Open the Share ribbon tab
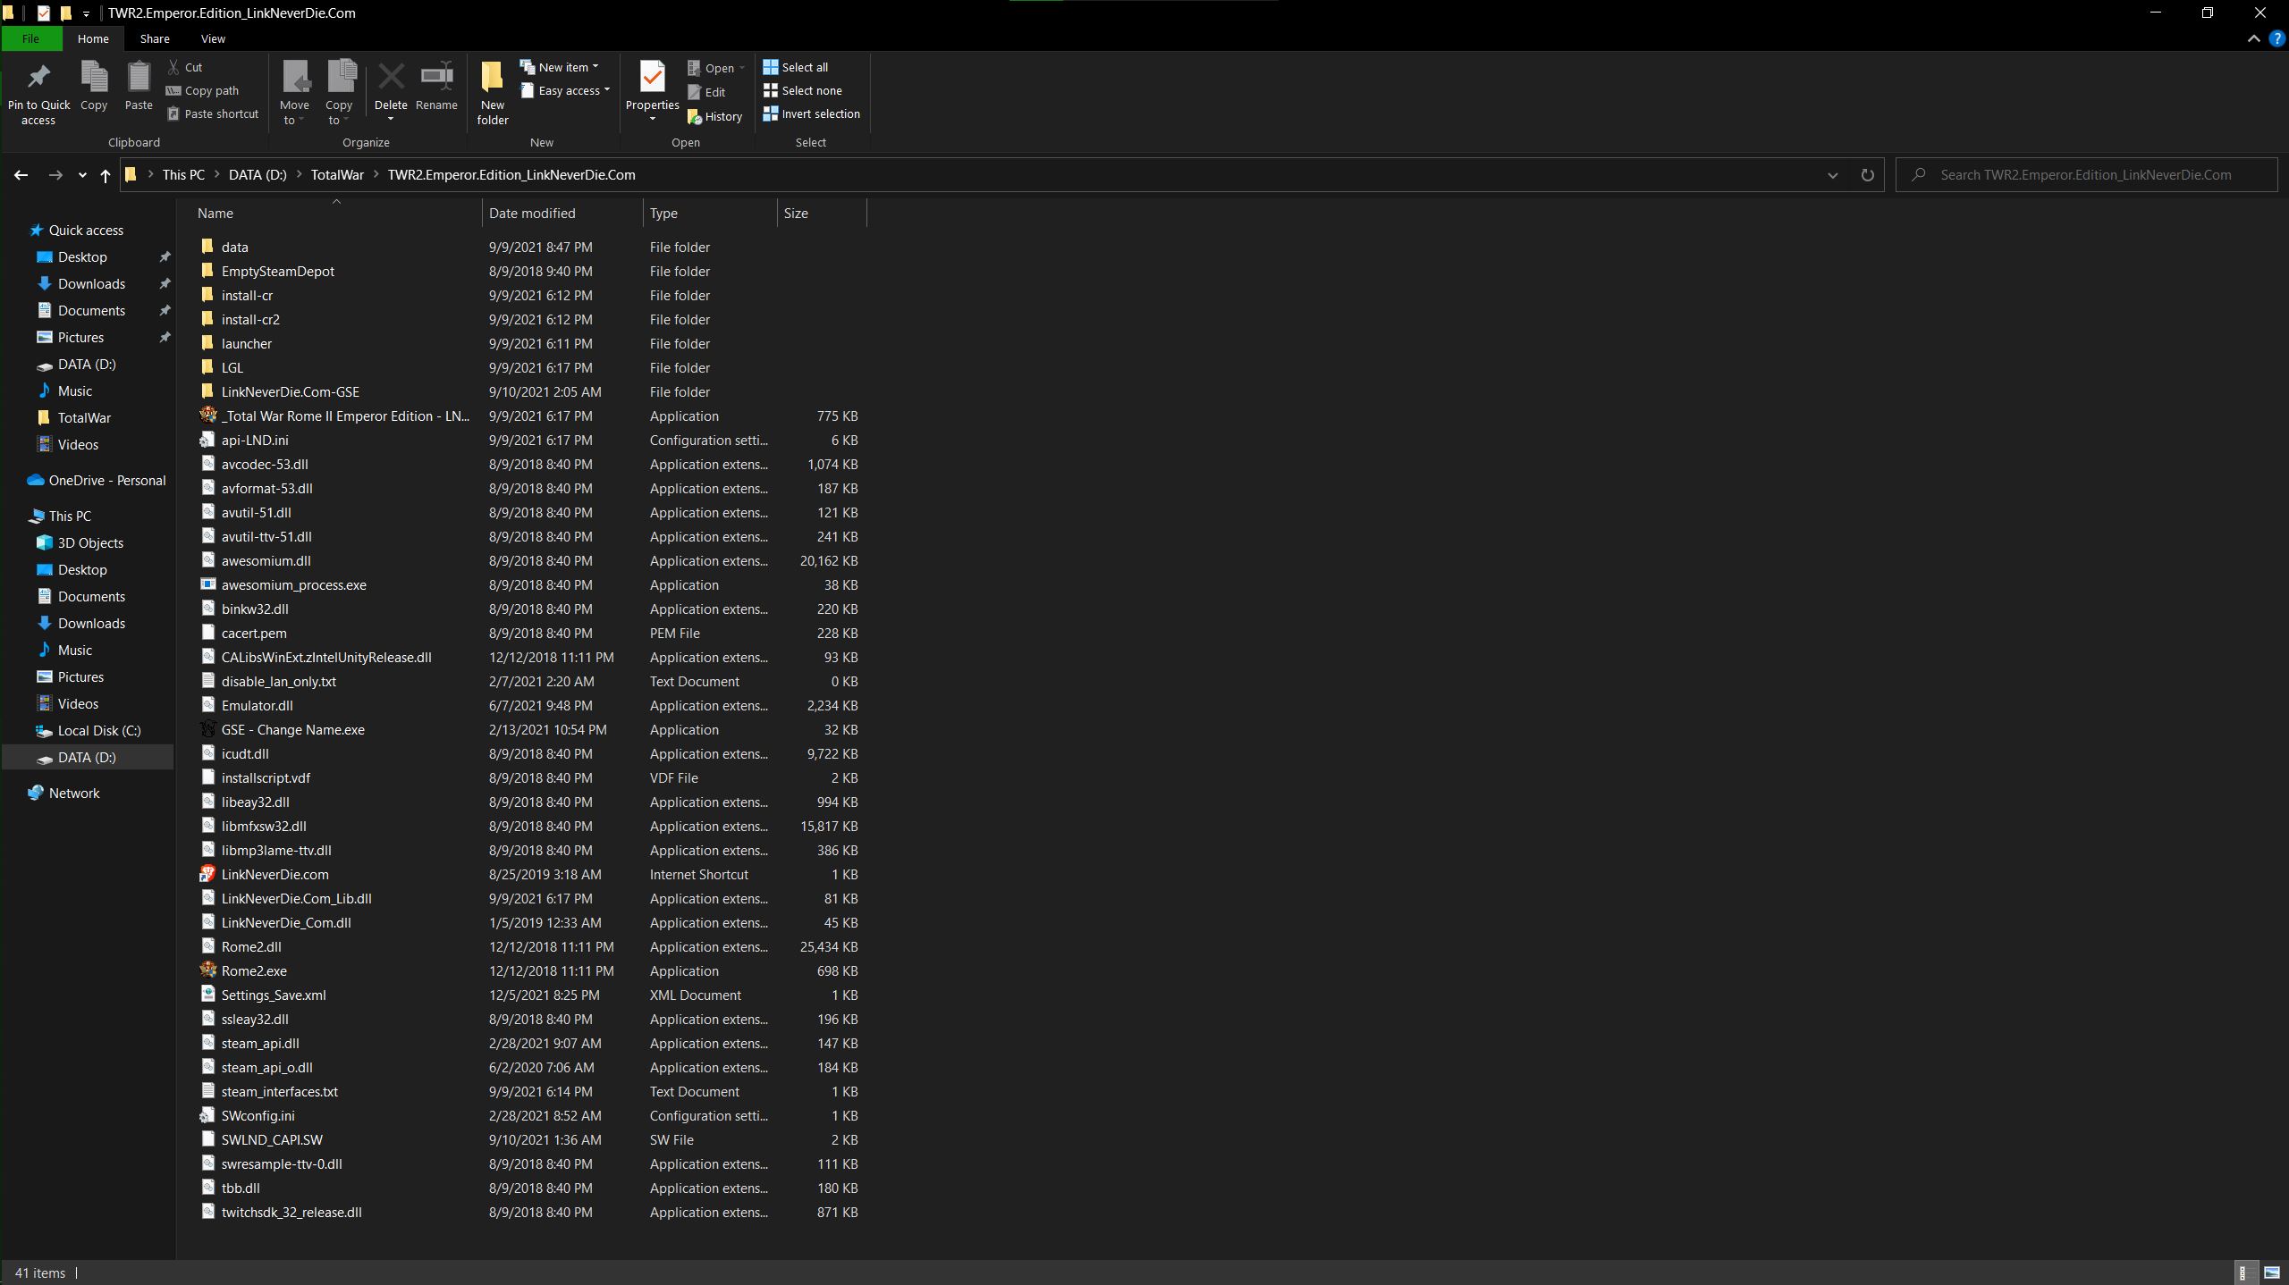 click(x=155, y=38)
